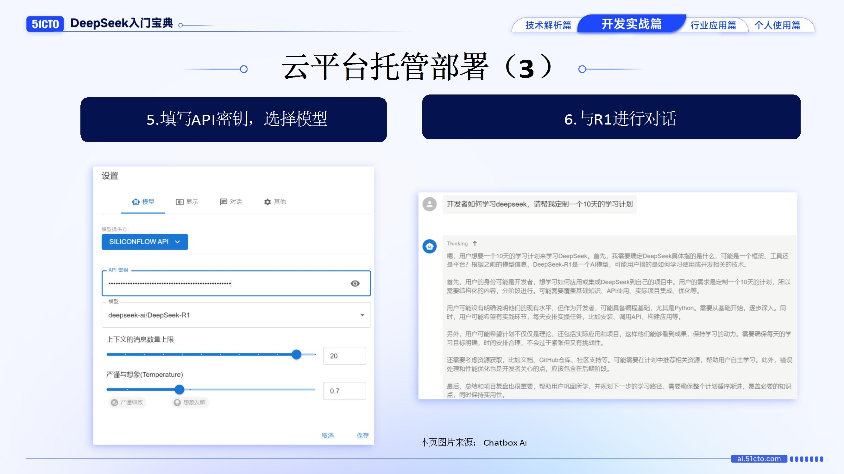Open the 个人使用篇 tab
Image resolution: width=844 pixels, height=474 pixels.
(x=777, y=25)
